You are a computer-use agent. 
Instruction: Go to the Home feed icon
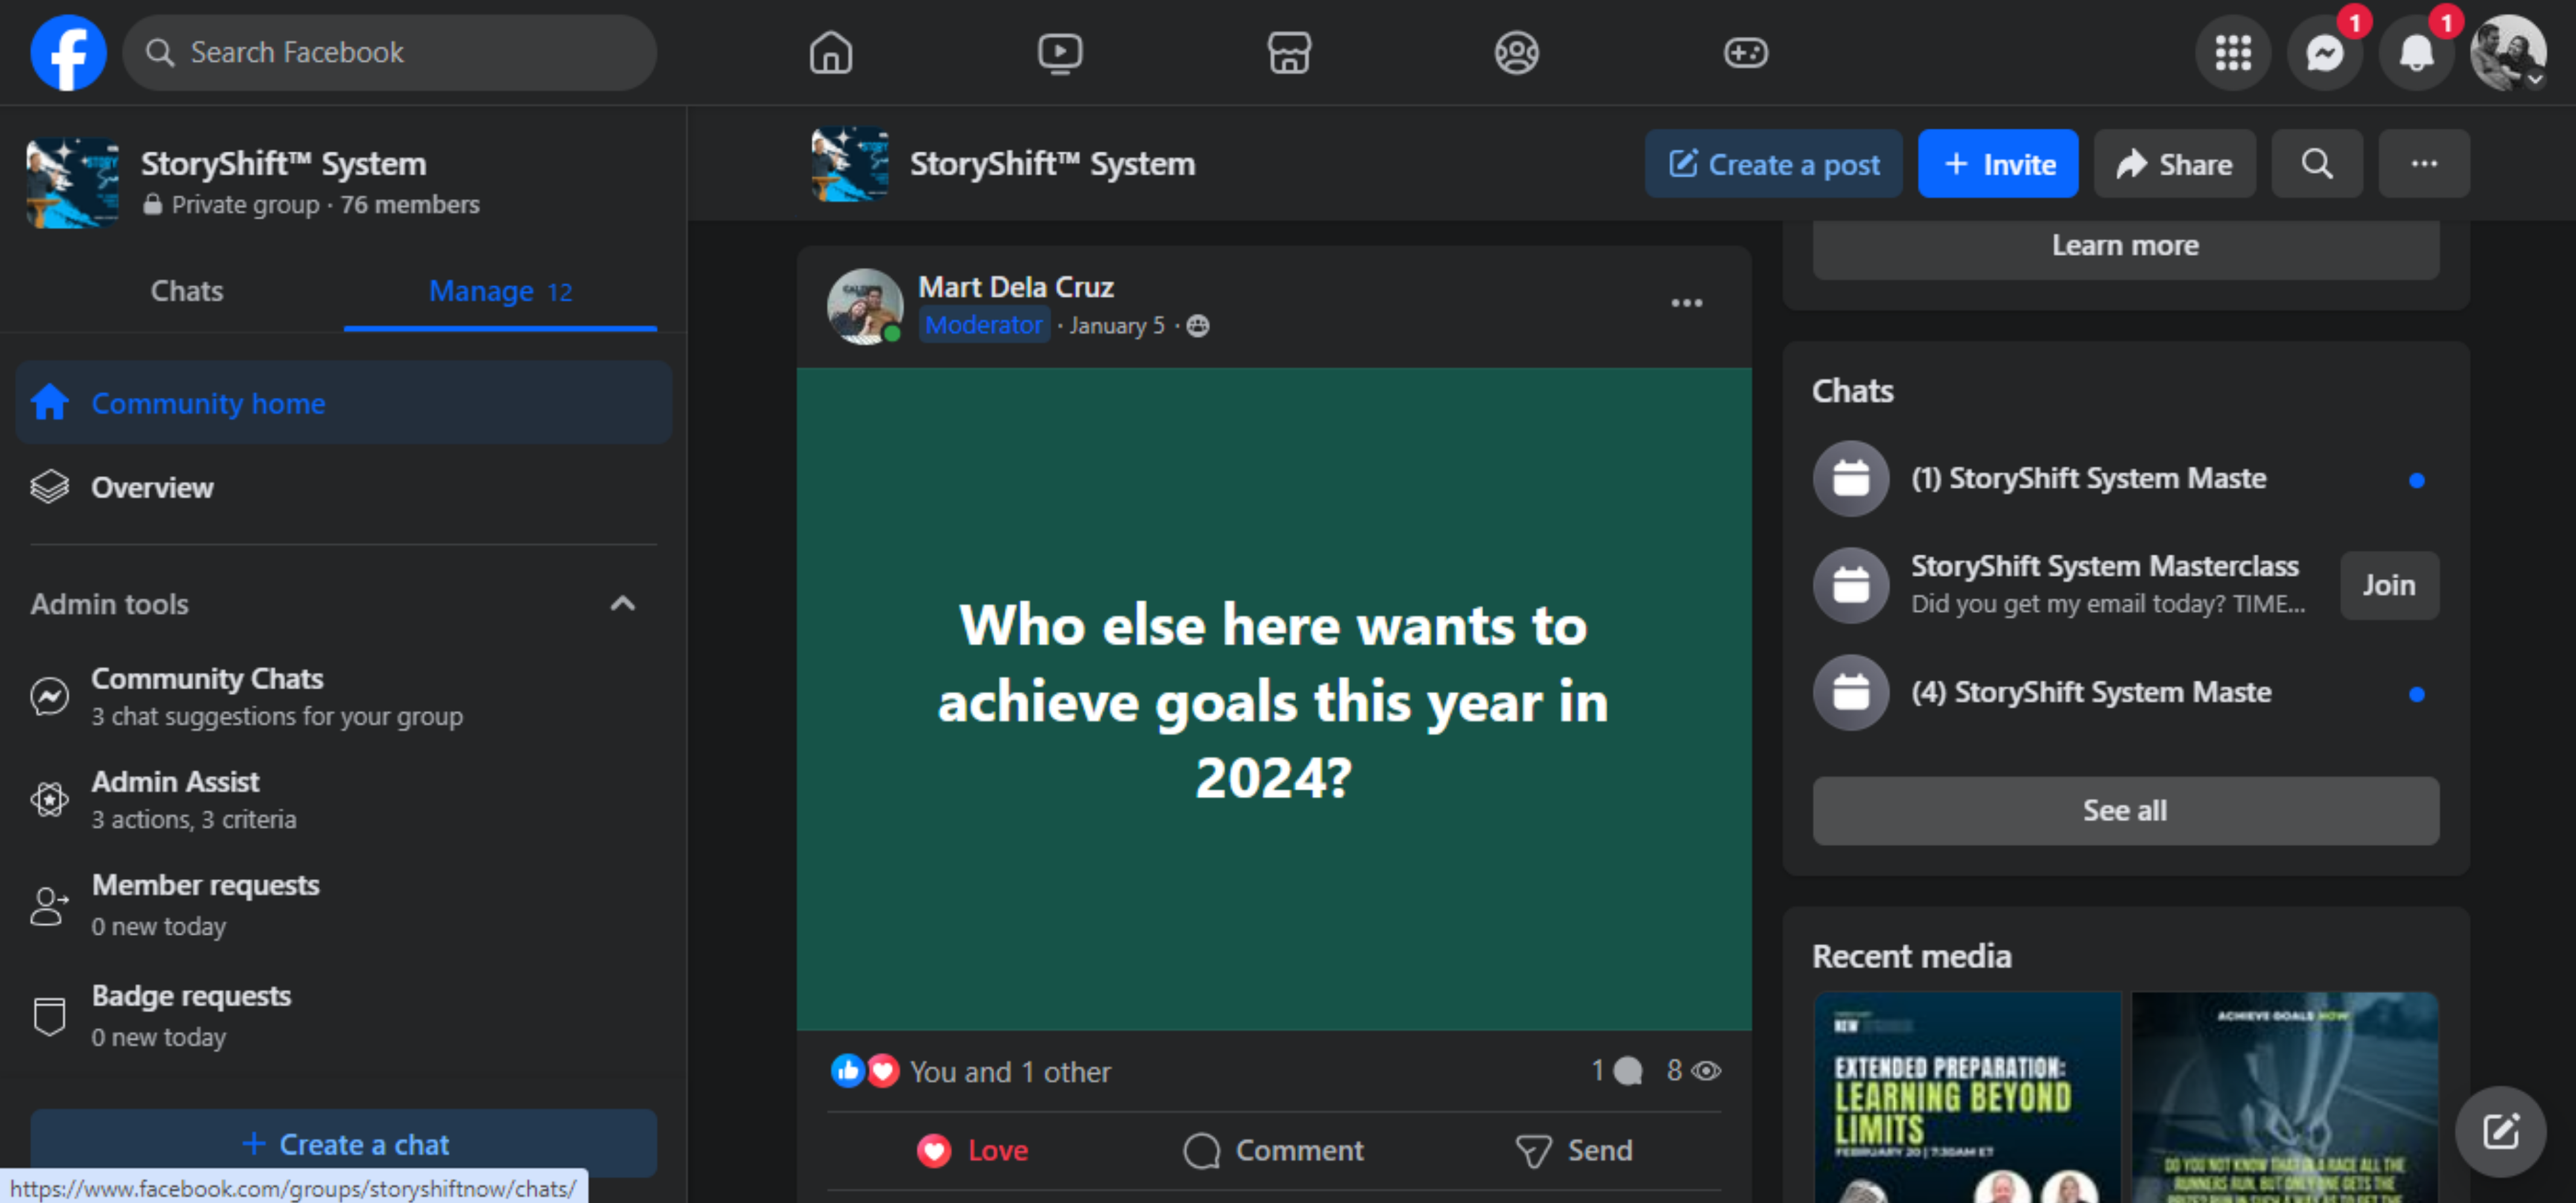coord(830,52)
